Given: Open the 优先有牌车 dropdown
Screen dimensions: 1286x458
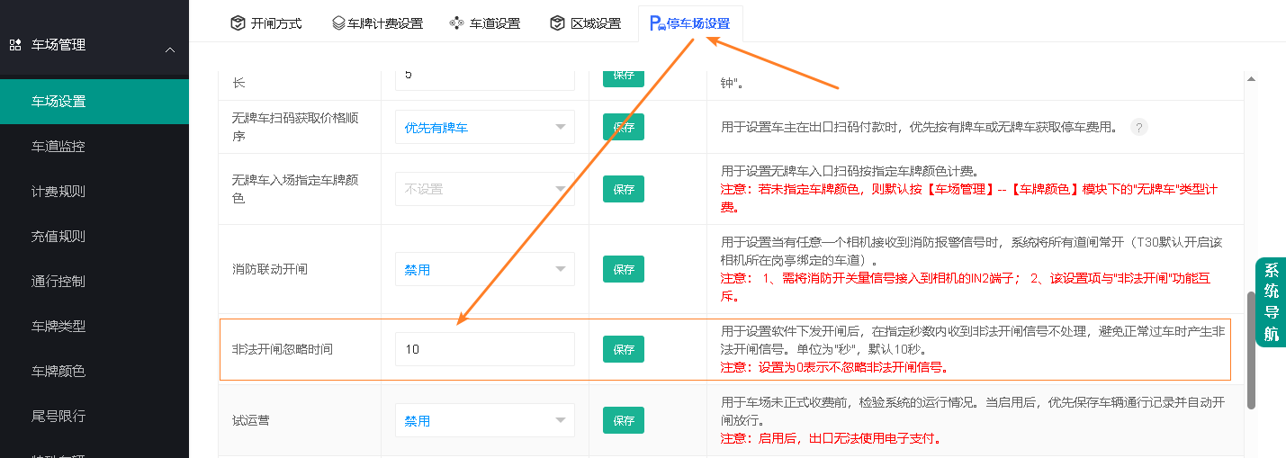Looking at the screenshot, I should (x=485, y=128).
